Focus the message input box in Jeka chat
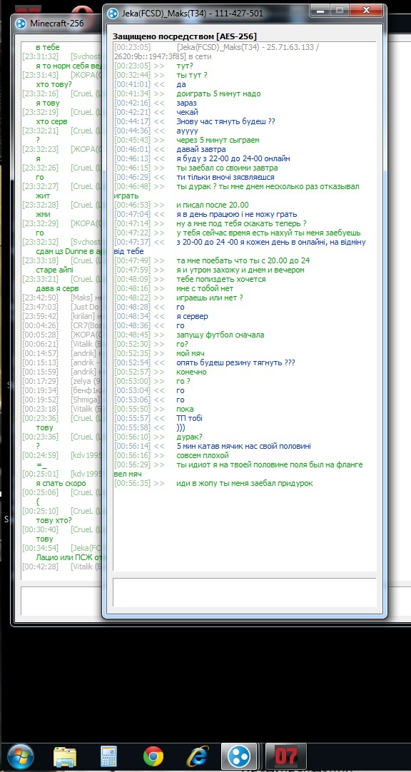 coord(244,592)
